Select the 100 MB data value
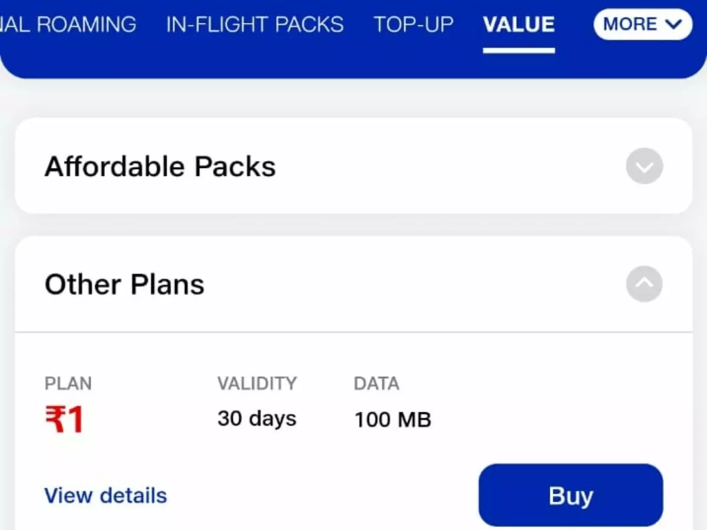 click(x=392, y=419)
